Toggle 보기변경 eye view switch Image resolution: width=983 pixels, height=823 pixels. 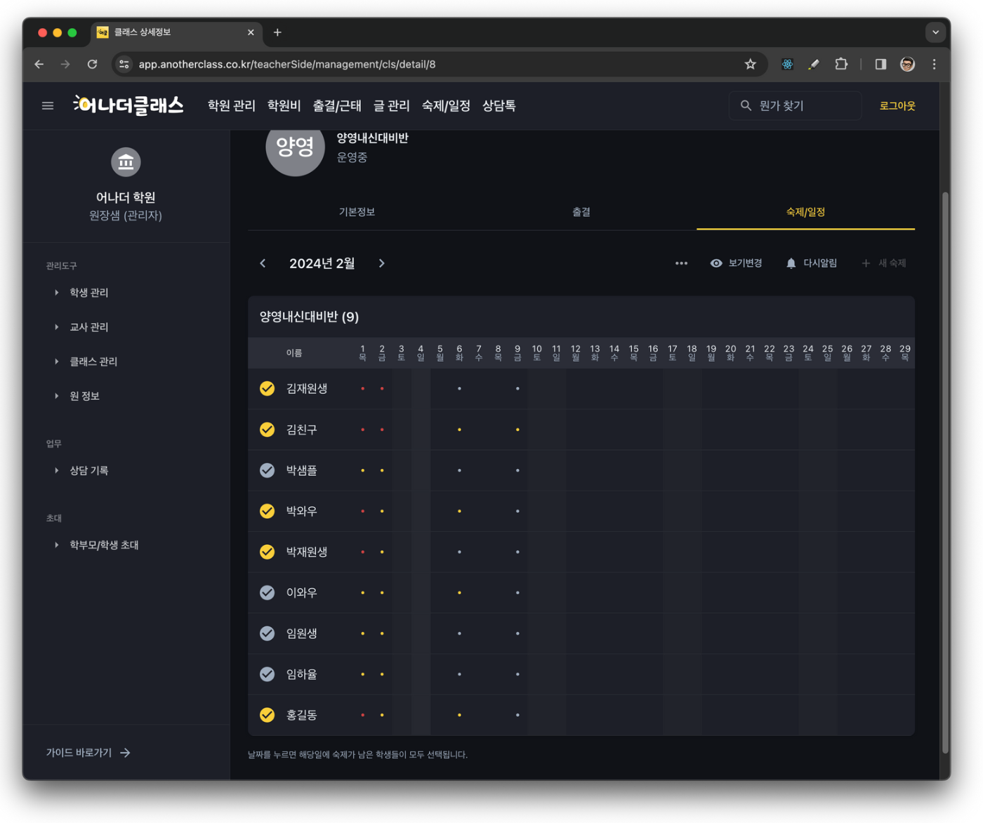[736, 263]
